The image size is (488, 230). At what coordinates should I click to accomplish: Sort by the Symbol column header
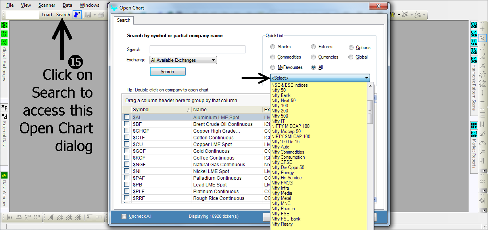(161, 110)
